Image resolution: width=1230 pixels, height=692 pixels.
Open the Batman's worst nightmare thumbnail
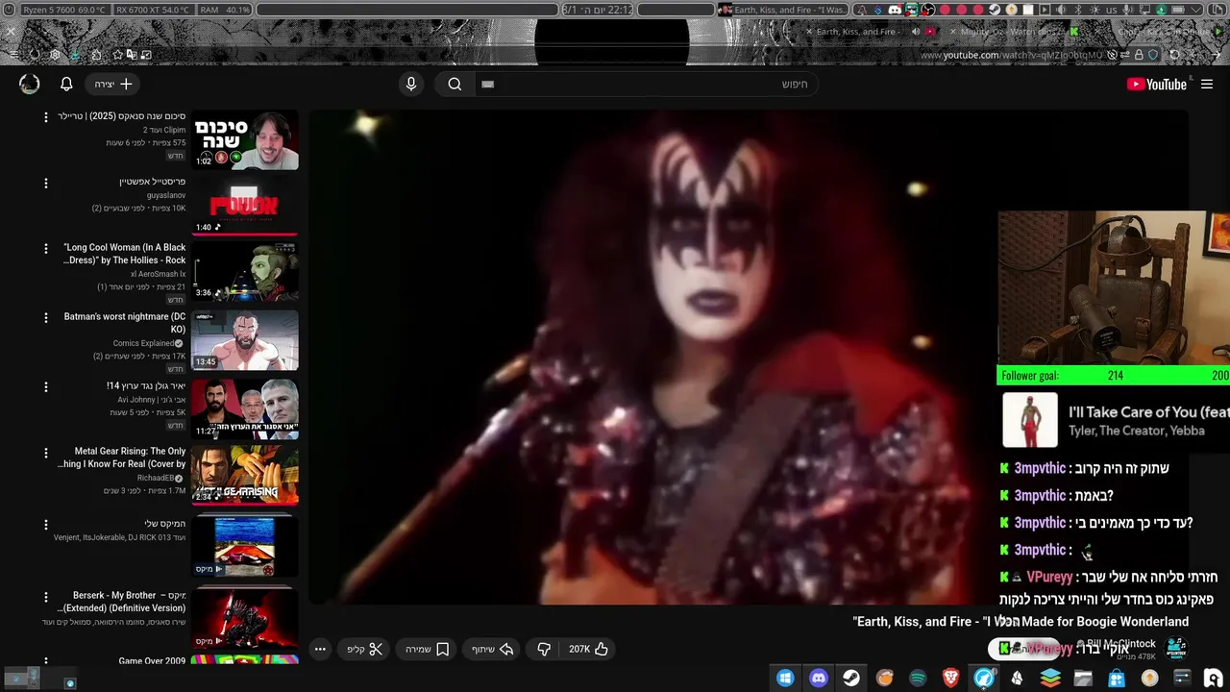tap(245, 340)
